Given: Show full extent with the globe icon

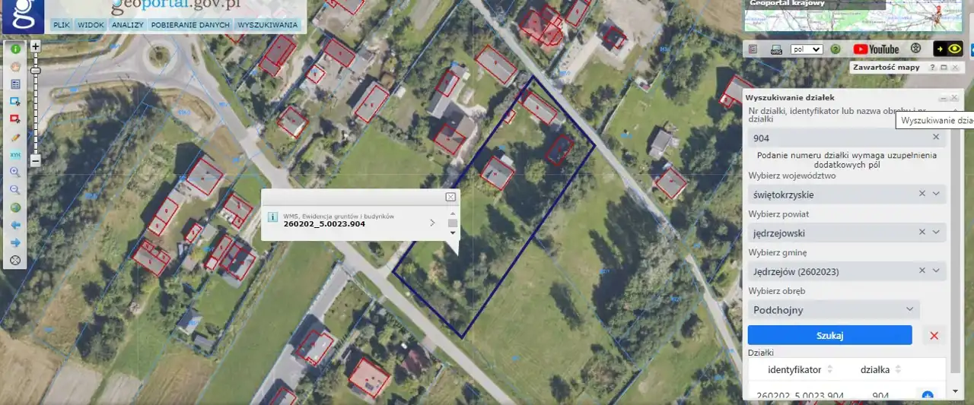Looking at the screenshot, I should tap(15, 207).
